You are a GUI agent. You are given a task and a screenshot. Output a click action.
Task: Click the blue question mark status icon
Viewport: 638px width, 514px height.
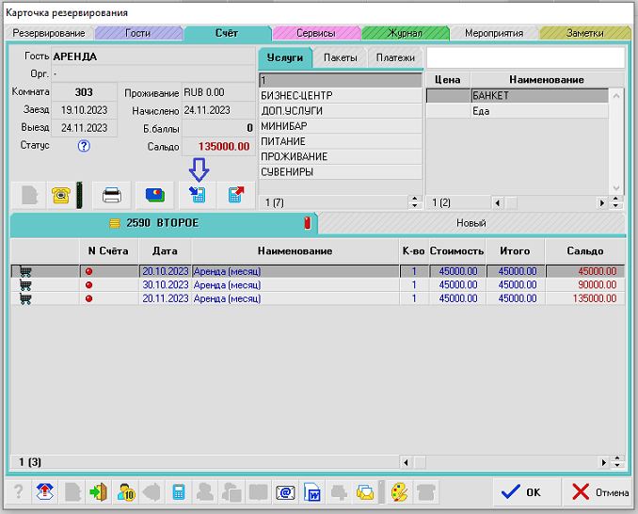[x=84, y=146]
